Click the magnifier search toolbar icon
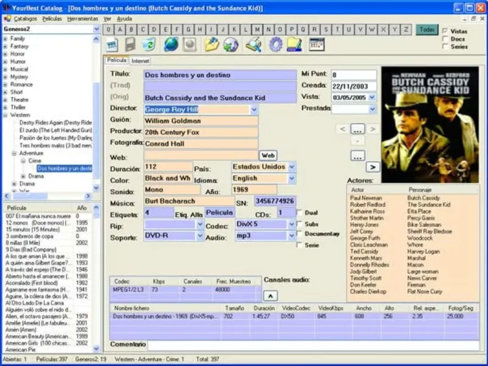488x366 pixels. pos(254,45)
